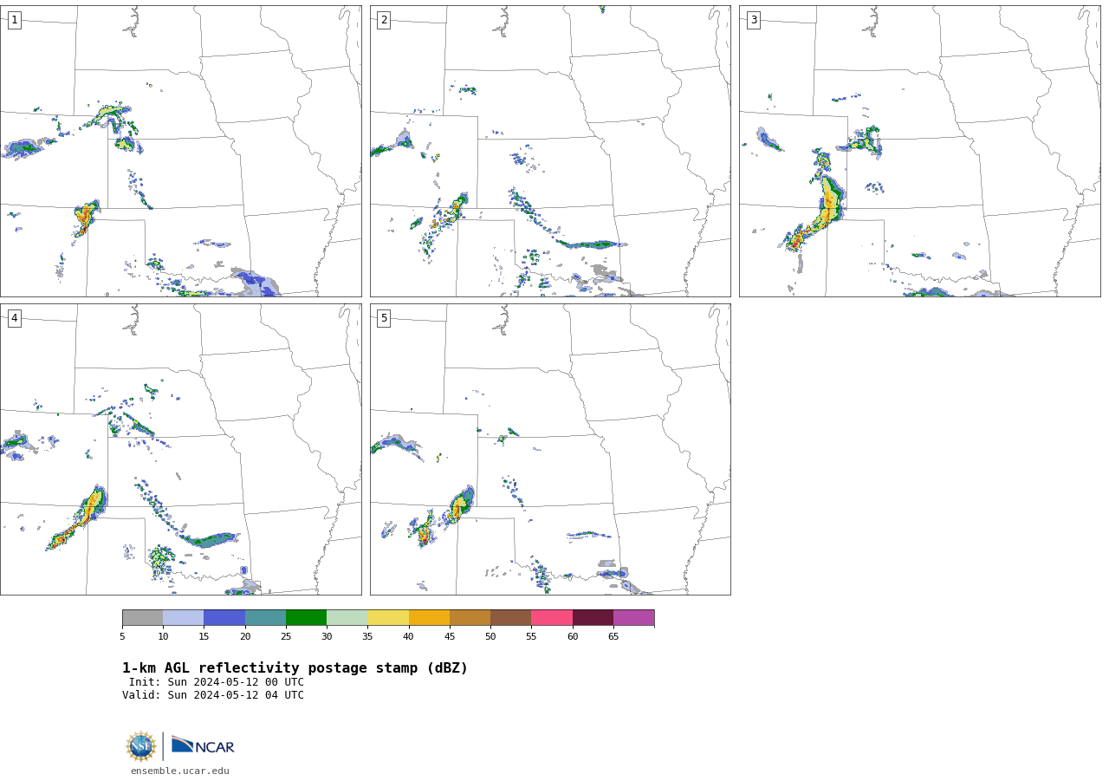Select the dark green 25-30 dBZ swatch
Screen dimensions: 1109x781
(306, 618)
